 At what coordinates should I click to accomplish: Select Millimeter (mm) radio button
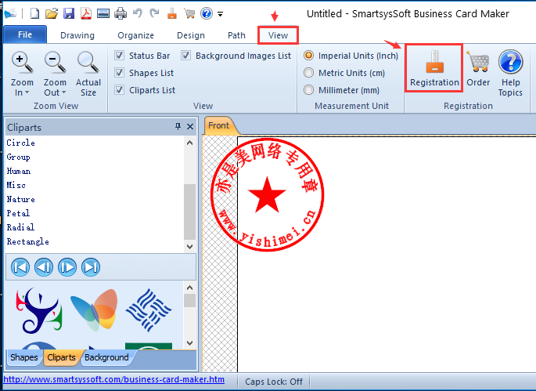pos(308,90)
